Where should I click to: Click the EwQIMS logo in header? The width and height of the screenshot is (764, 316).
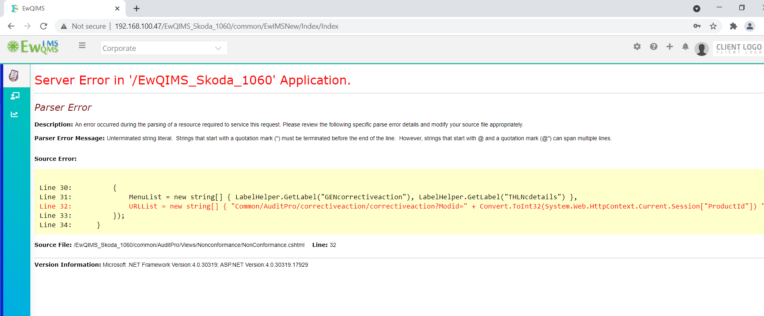(x=33, y=47)
